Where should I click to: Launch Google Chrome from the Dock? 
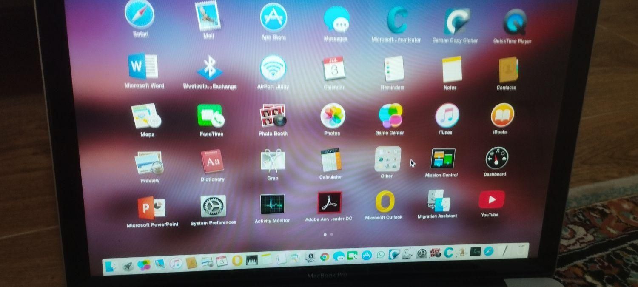click(x=325, y=256)
